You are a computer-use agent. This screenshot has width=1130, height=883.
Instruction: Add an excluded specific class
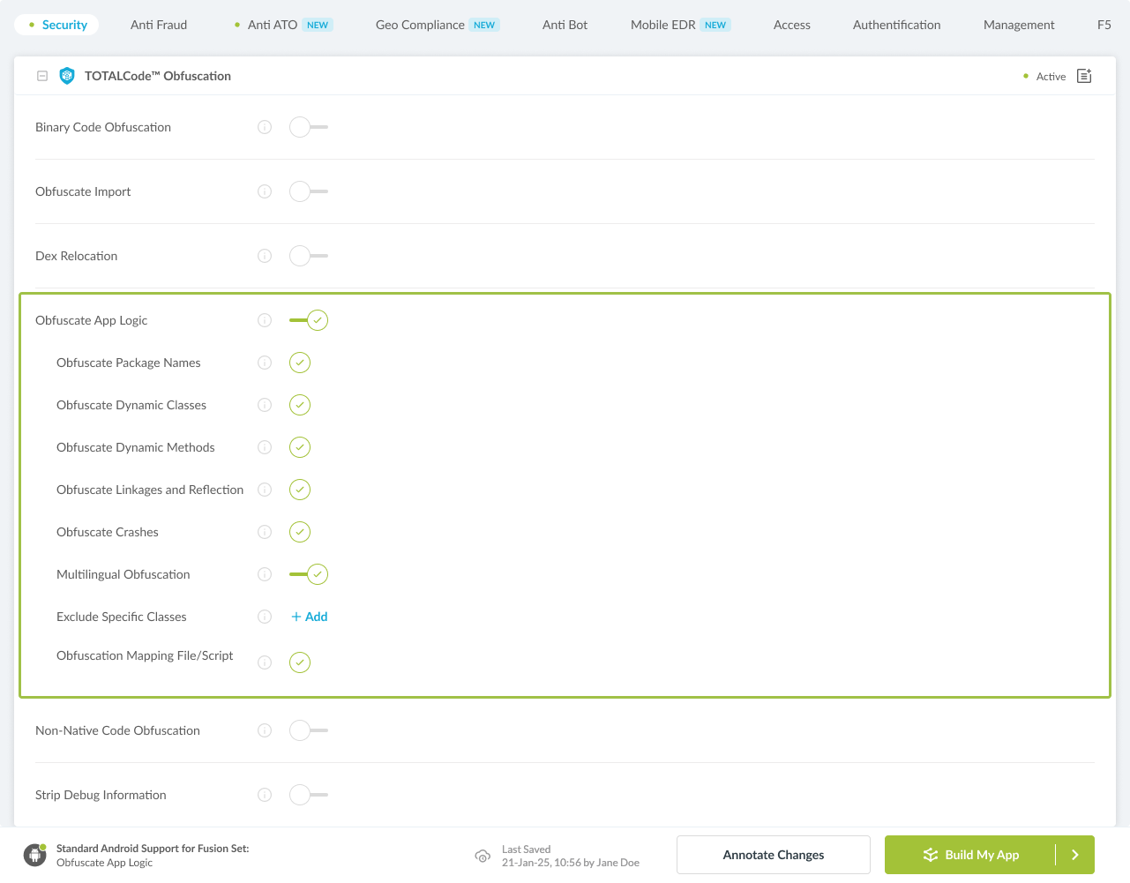310,617
